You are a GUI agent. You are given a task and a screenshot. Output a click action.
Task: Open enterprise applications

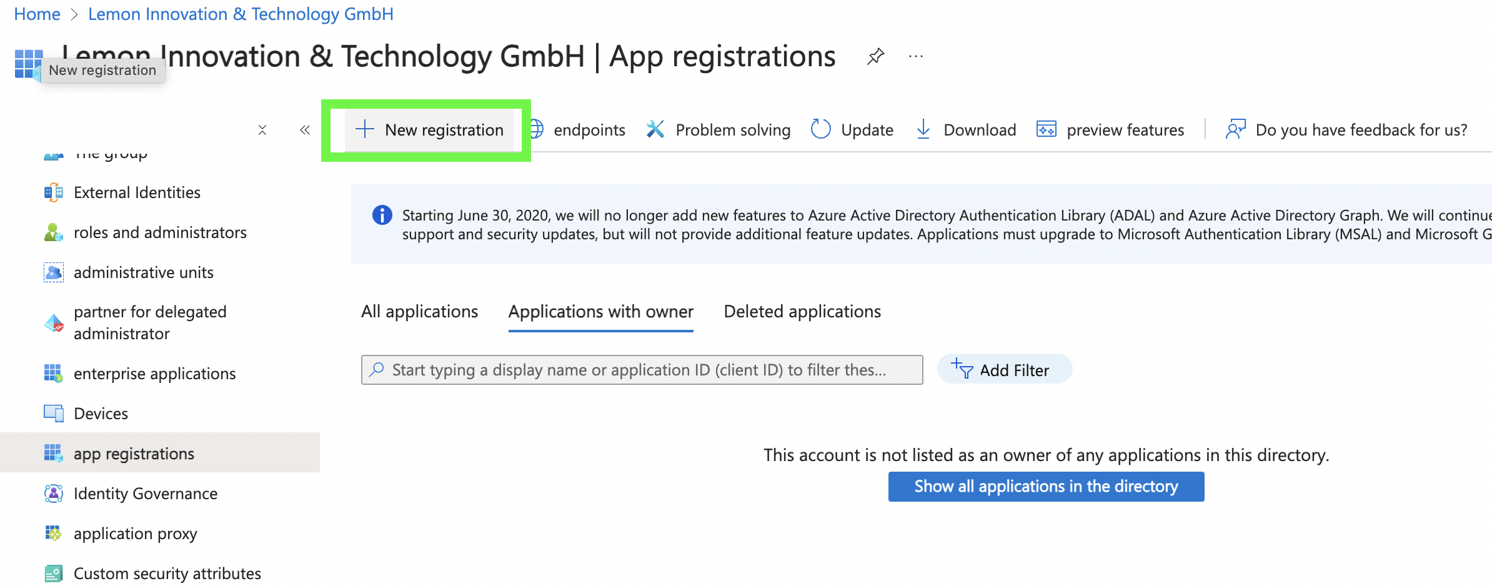coord(155,374)
